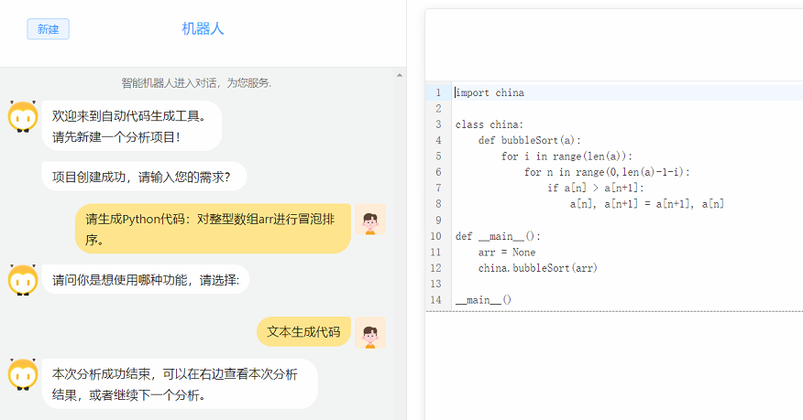The width and height of the screenshot is (803, 420).
Task: Click robot avatar beside 请问你是想使用哪种功能 message
Action: [x=23, y=280]
